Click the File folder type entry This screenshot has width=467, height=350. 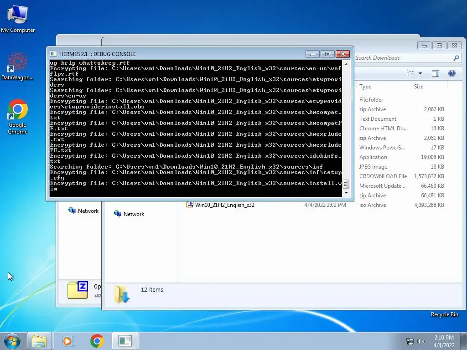click(371, 100)
